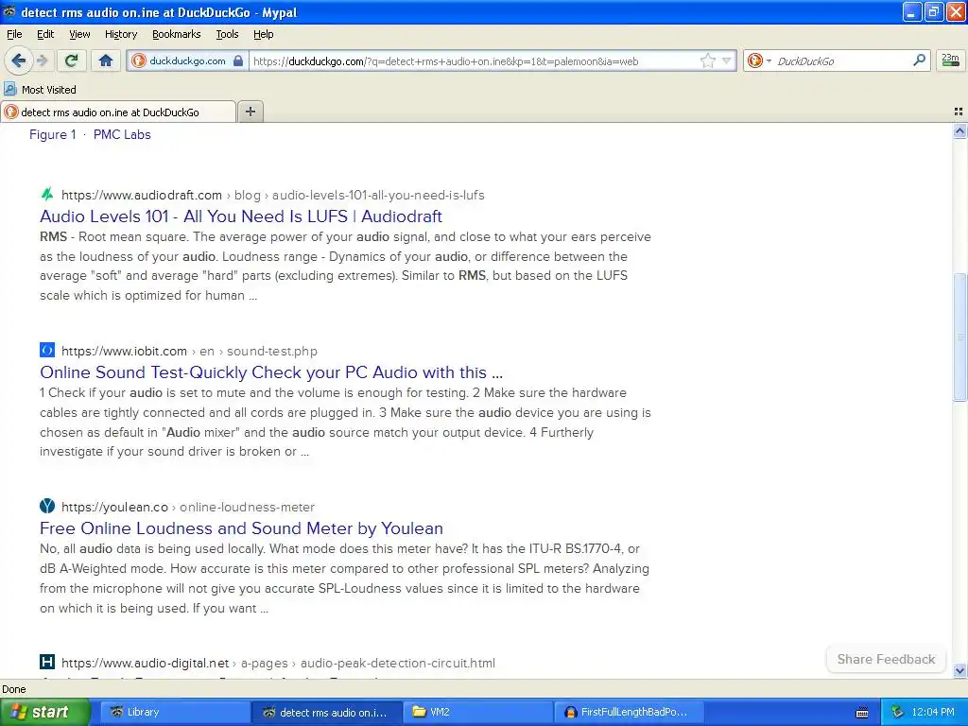This screenshot has height=726, width=968.
Task: Click the iobit favicon
Action: click(x=47, y=350)
